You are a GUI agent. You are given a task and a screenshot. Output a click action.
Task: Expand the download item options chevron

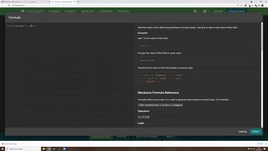(22, 144)
